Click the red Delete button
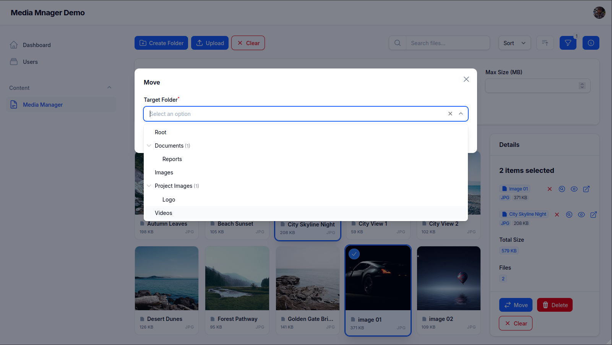Screen dimensions: 612x345 click(x=554, y=305)
